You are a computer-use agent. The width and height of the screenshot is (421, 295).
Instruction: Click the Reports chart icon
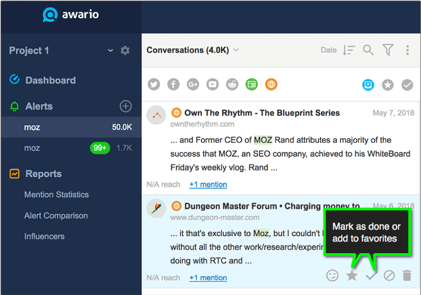pos(14,174)
